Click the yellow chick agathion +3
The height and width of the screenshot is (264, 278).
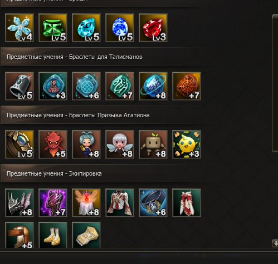pos(187,145)
